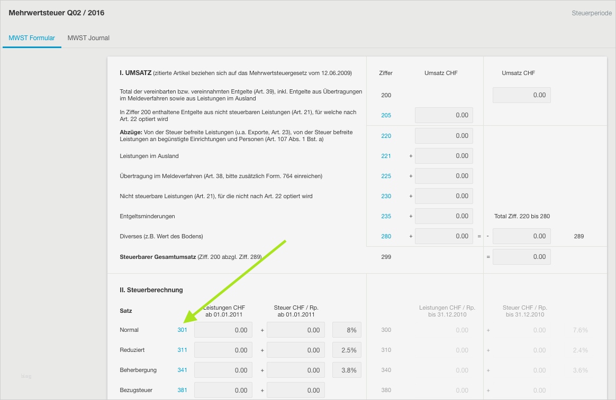The height and width of the screenshot is (400, 616).
Task: Open Ziffer 235 Entgeltsminderungen link
Action: tap(386, 216)
